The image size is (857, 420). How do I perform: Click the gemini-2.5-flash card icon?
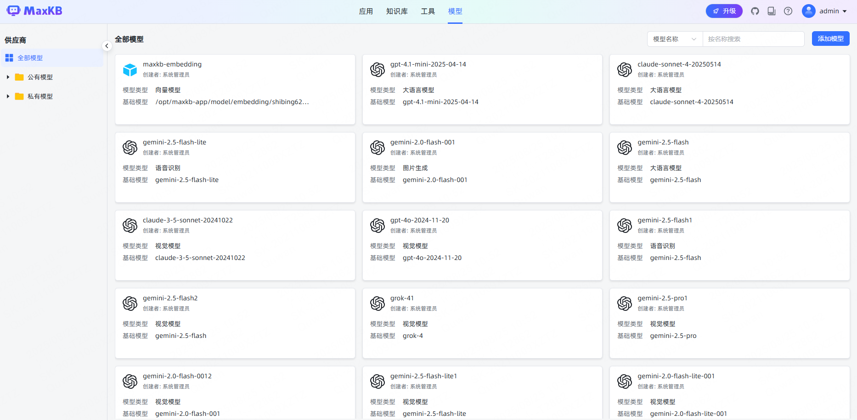(x=625, y=148)
